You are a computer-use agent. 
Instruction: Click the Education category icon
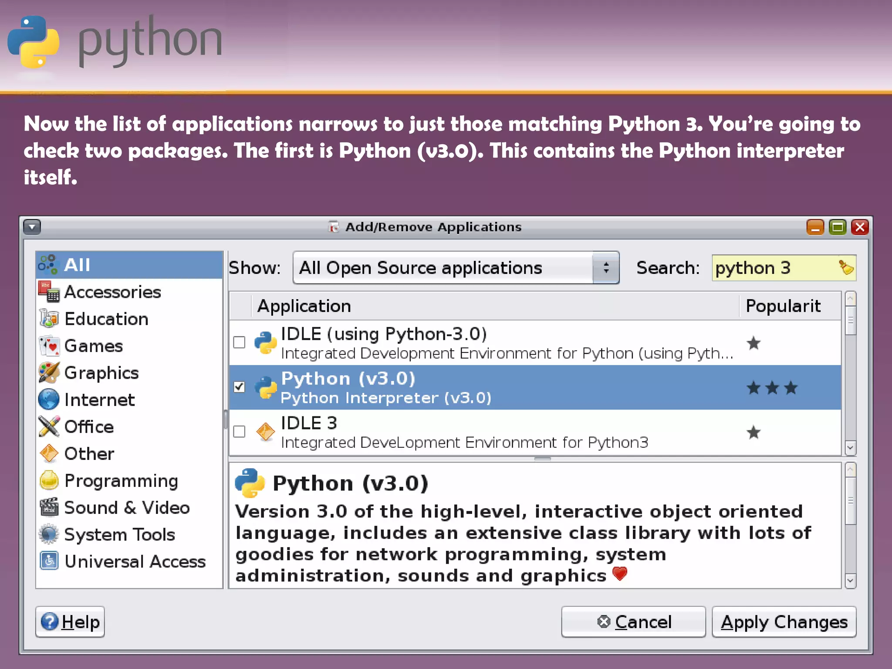pyautogui.click(x=49, y=318)
